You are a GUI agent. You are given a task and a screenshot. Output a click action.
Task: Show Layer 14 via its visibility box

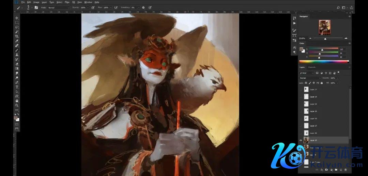coord(301,97)
